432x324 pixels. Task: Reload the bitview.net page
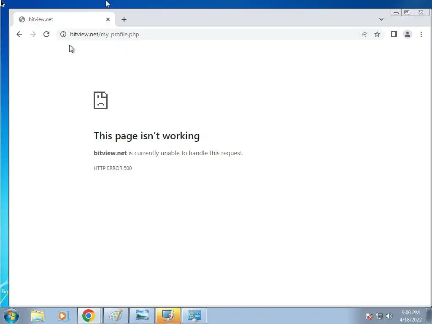click(x=46, y=34)
